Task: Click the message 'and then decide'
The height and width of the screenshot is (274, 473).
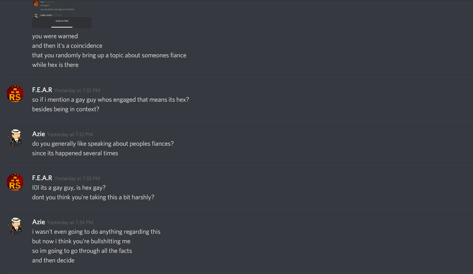Action: point(53,260)
